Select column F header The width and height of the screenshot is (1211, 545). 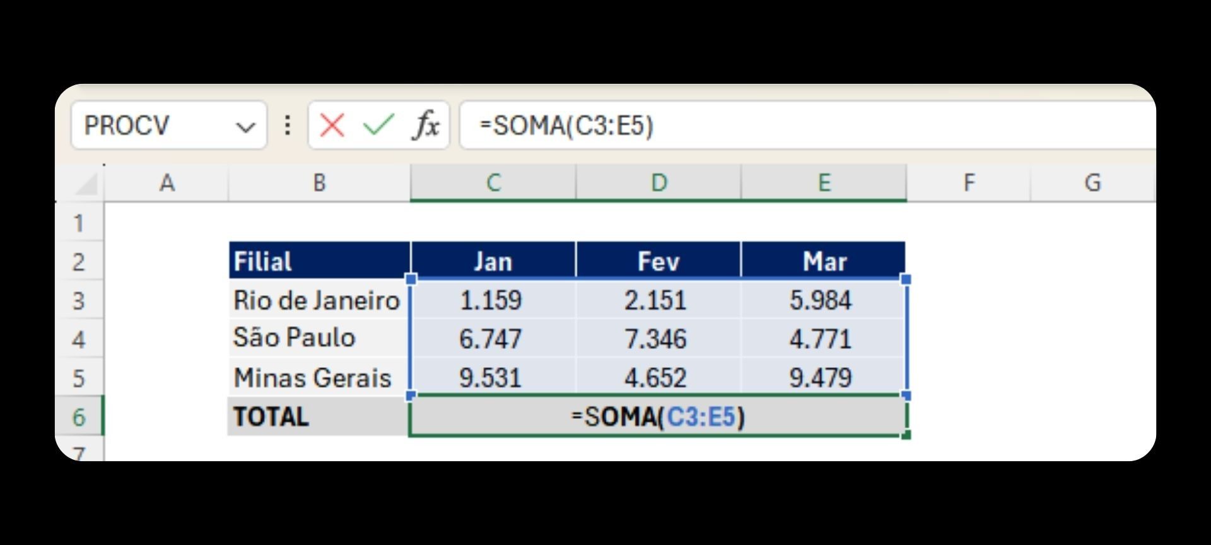[969, 183]
